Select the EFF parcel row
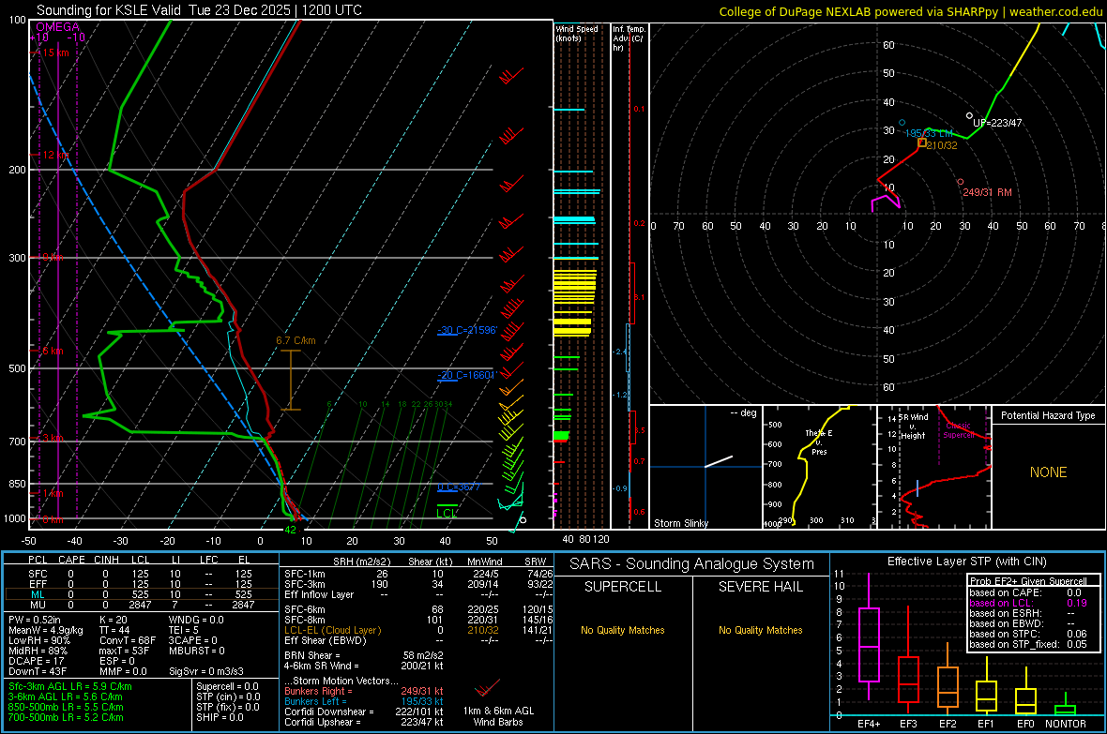Screen dimensions: 1107x734 click(x=141, y=584)
